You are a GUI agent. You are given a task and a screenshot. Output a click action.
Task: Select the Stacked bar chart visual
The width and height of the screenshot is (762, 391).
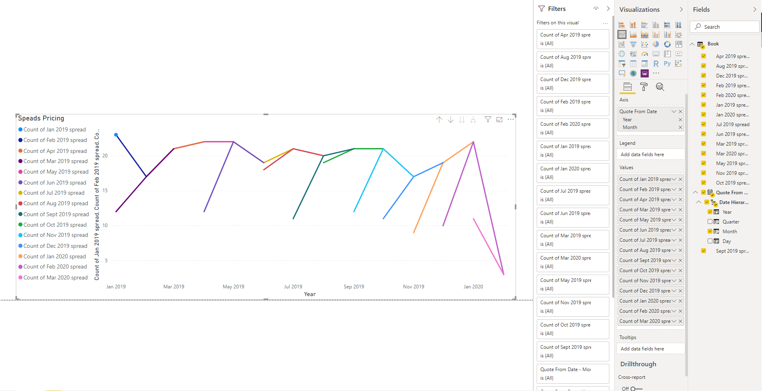pos(622,25)
